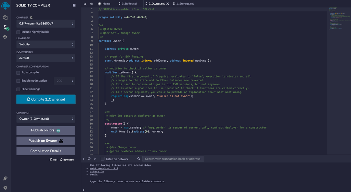Switch to the 1_Storage.sol tab
Viewport: 351px width, 192px height.
184,4
